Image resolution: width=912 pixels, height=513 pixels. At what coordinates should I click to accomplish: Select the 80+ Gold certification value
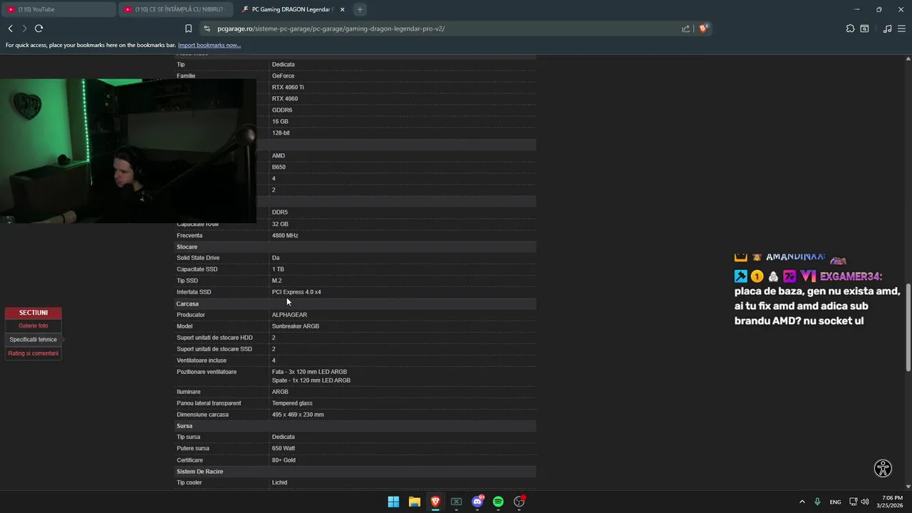(284, 460)
